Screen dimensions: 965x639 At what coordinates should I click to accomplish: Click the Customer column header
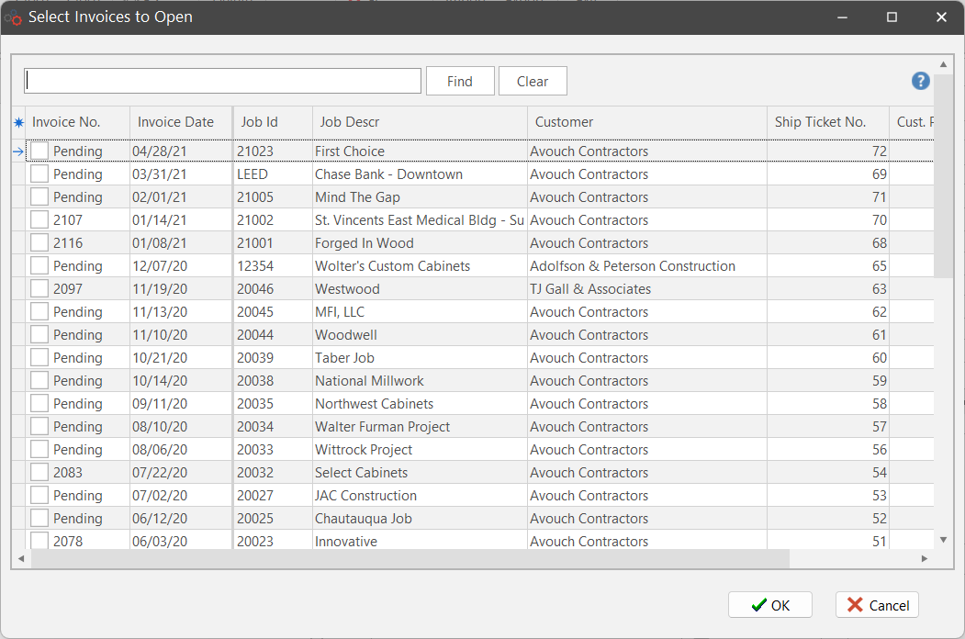(x=564, y=122)
